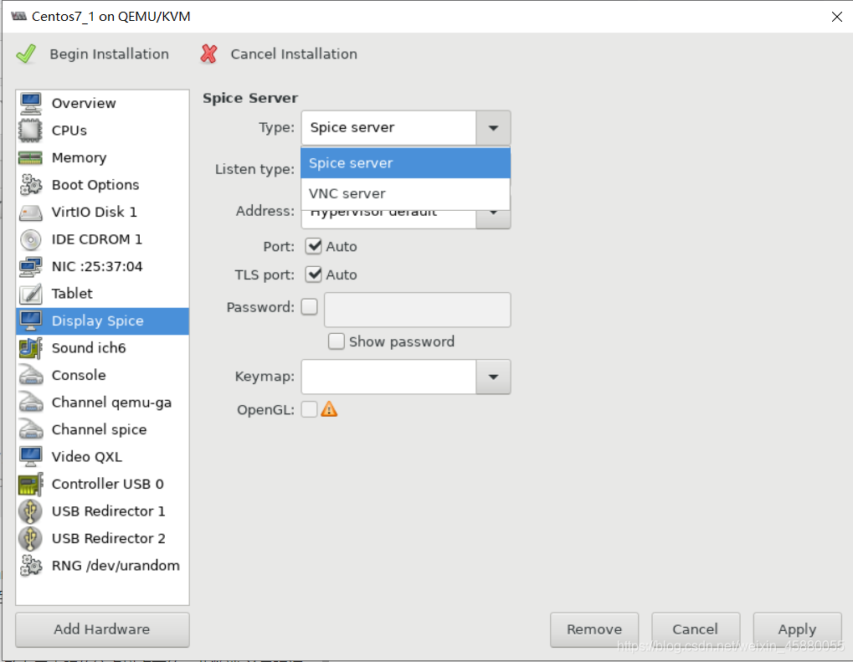Click the Begin Installation label

click(x=110, y=54)
